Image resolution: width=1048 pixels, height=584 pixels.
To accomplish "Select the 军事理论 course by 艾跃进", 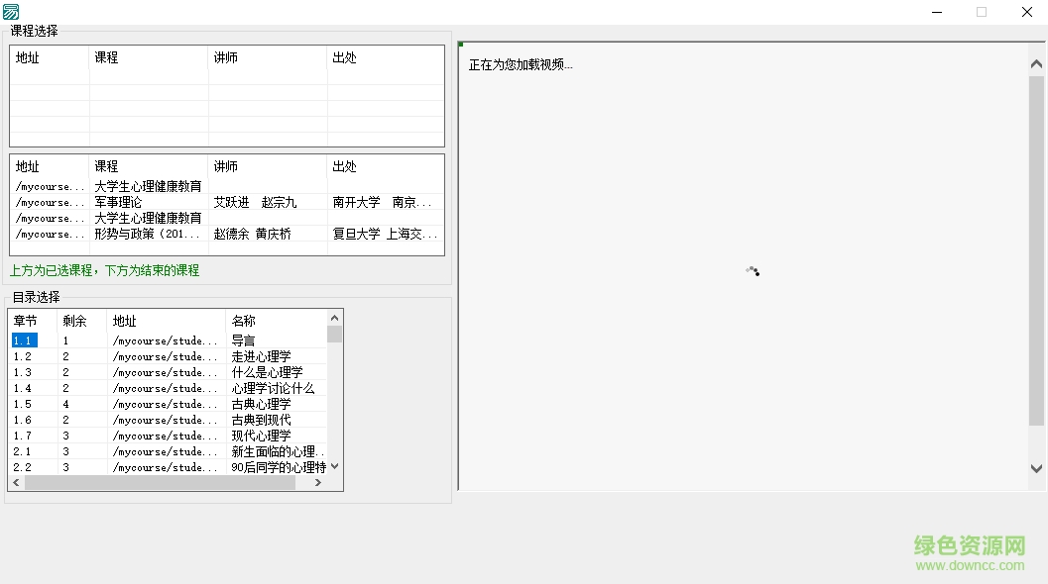I will coord(149,201).
